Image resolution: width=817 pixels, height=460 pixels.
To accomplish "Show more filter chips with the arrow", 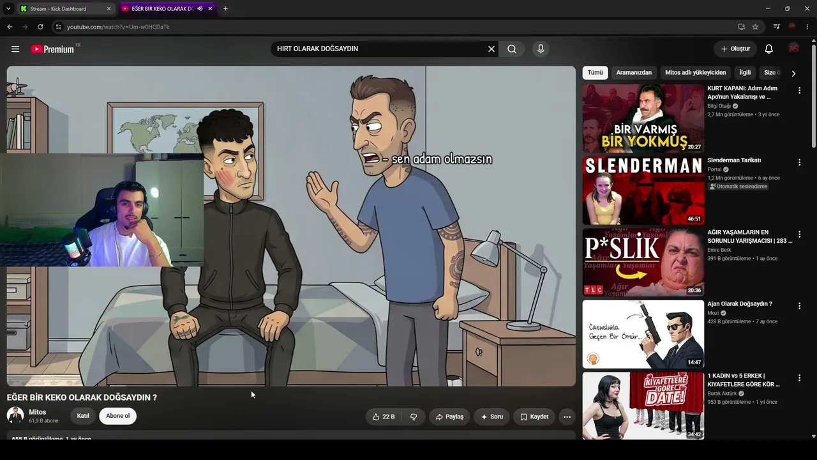I will [x=793, y=73].
